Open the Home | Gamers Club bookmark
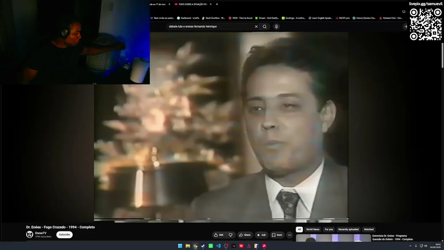This screenshot has height=250, width=444. pyautogui.click(x=364, y=18)
